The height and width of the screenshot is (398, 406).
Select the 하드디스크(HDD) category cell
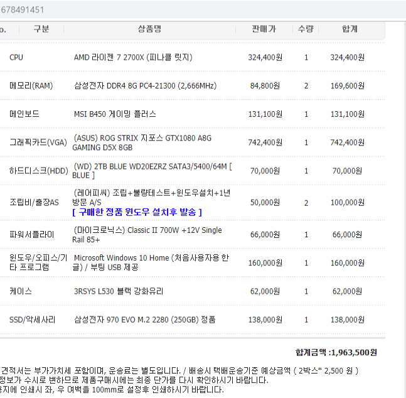(x=39, y=171)
